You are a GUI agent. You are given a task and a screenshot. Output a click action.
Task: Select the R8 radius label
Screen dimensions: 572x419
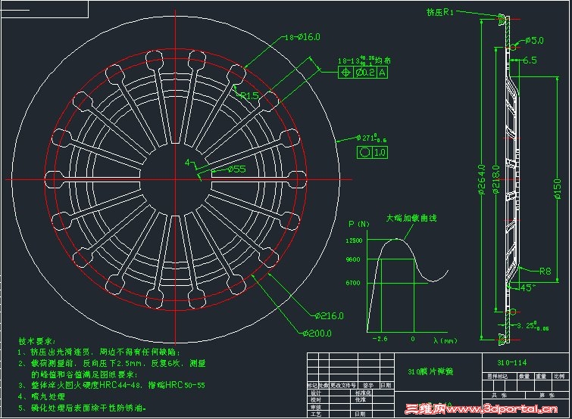[545, 272]
